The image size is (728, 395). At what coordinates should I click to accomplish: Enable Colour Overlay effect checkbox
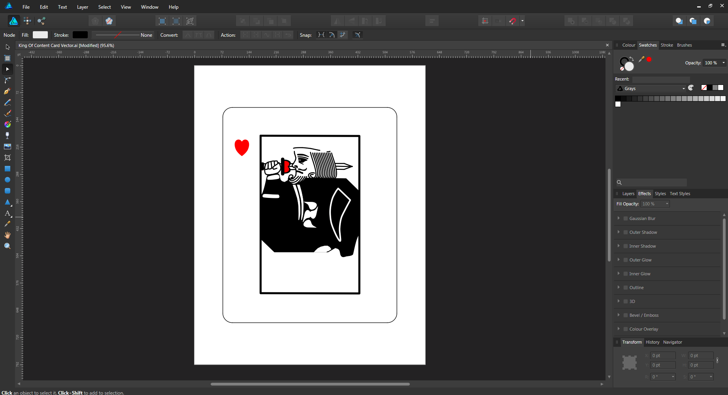pos(626,329)
